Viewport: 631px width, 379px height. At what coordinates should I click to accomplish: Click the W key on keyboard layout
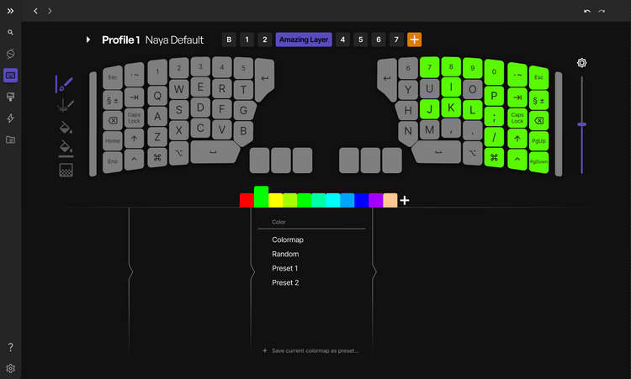click(178, 90)
